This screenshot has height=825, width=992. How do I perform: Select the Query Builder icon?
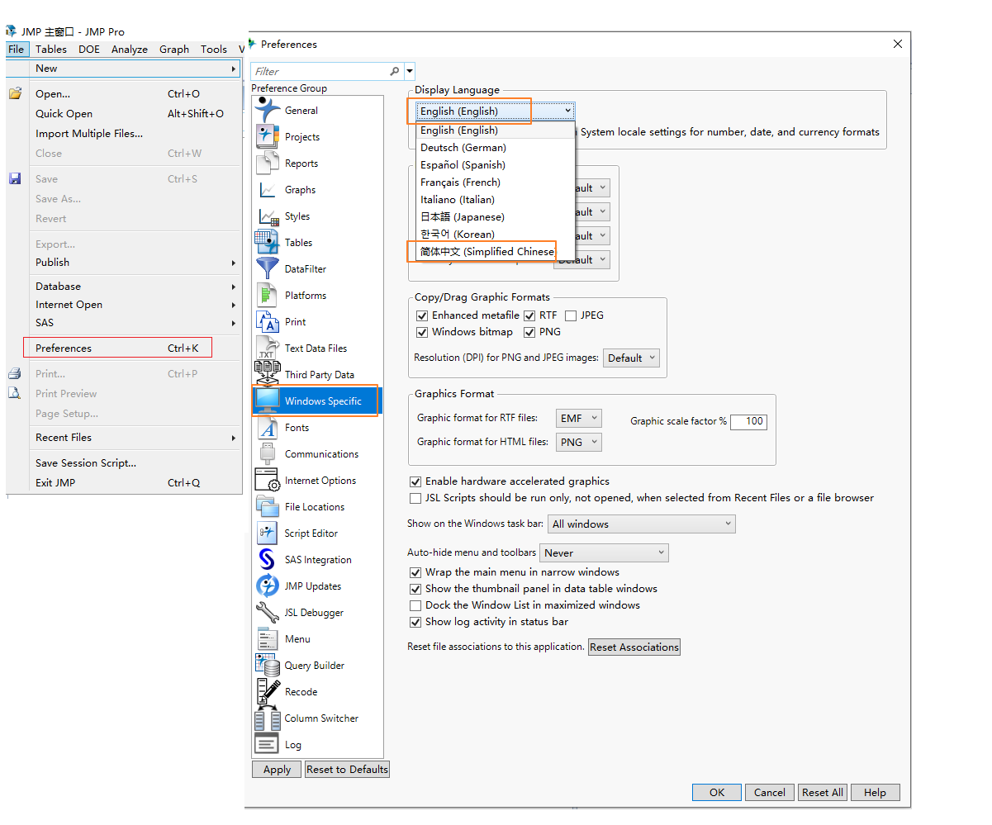coord(268,665)
